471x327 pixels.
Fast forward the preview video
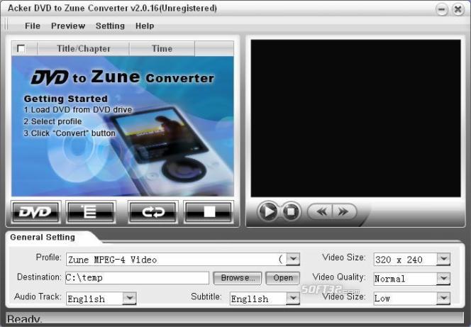tap(344, 211)
